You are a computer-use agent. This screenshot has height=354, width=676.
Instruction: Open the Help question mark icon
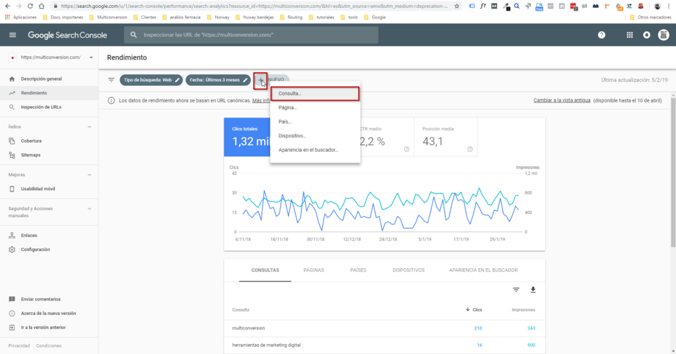pos(601,35)
